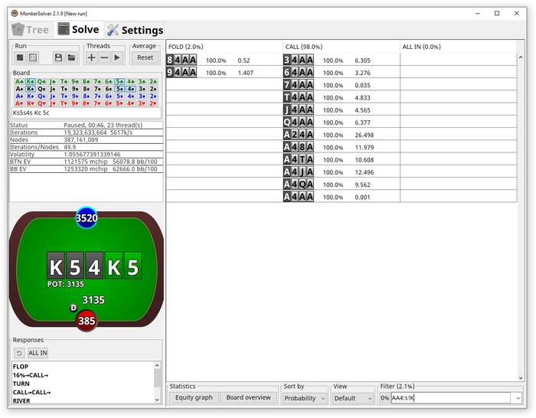Load a saved run via the folder icon

tap(71, 57)
